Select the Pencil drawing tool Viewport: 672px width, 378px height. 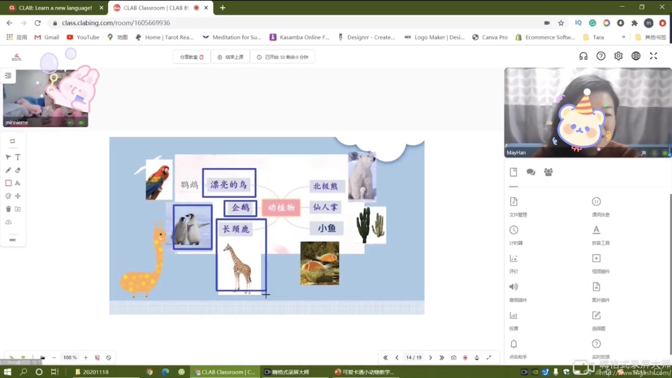pyautogui.click(x=8, y=170)
